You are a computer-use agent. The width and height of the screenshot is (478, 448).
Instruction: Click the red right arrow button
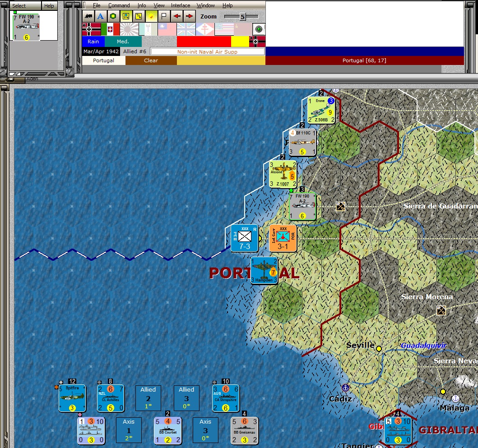189,16
